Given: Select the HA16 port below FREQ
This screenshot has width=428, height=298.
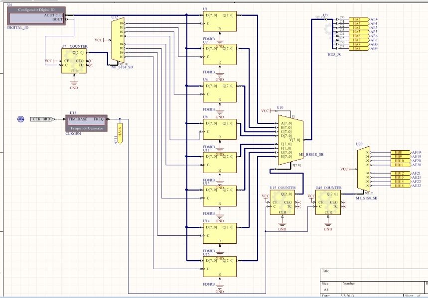Looking at the screenshot, I should tap(120, 132).
